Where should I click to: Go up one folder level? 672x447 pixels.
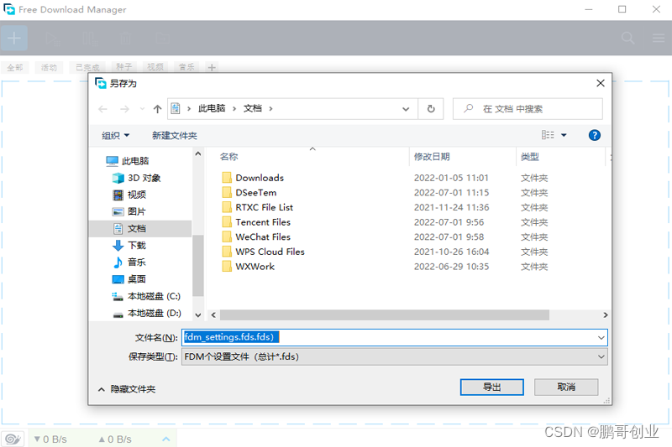157,109
